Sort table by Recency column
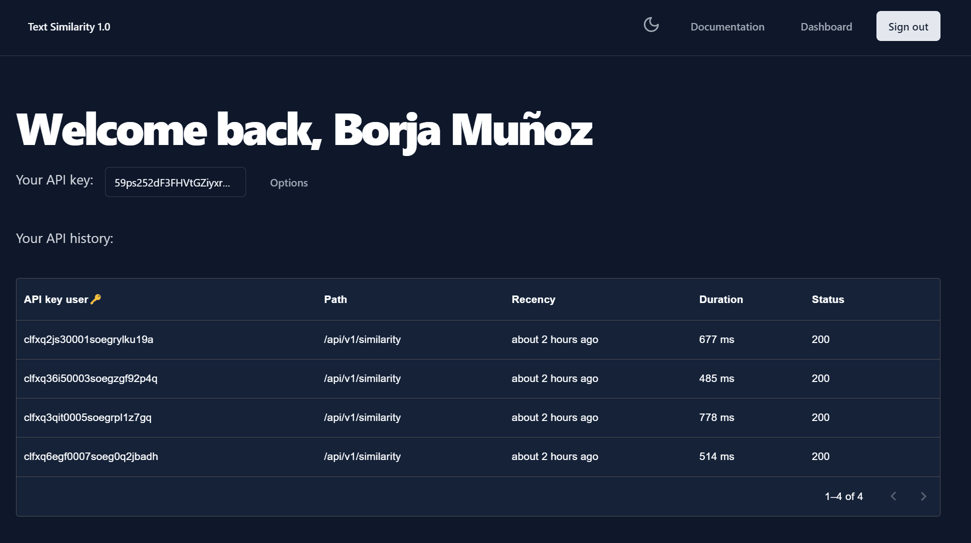Screen dimensions: 971x543 coord(533,298)
